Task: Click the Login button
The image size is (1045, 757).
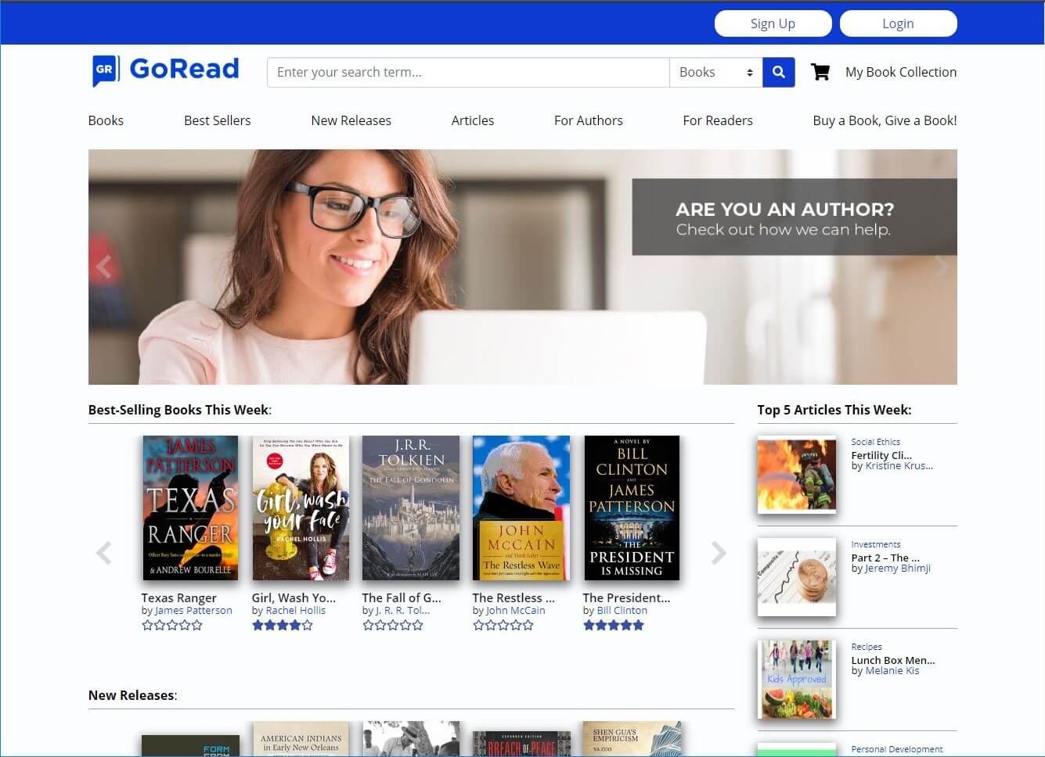Action: [x=898, y=23]
